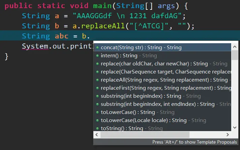
Task: Choose replaceAll(String regex) from suggestions
Action: 162,80
